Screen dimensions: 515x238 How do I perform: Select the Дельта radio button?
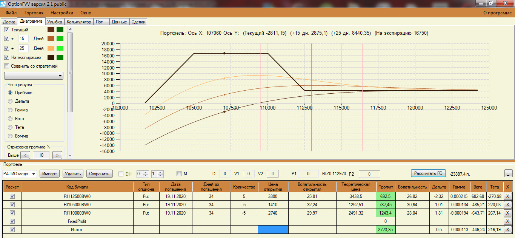[x=10, y=101]
